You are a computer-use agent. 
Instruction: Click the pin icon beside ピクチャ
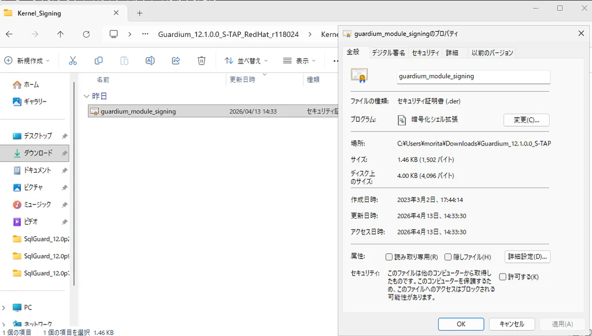click(x=65, y=188)
